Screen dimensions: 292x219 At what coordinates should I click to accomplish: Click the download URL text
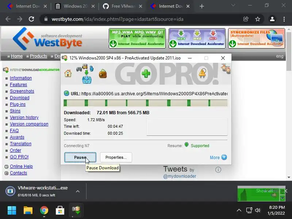[x=154, y=93]
